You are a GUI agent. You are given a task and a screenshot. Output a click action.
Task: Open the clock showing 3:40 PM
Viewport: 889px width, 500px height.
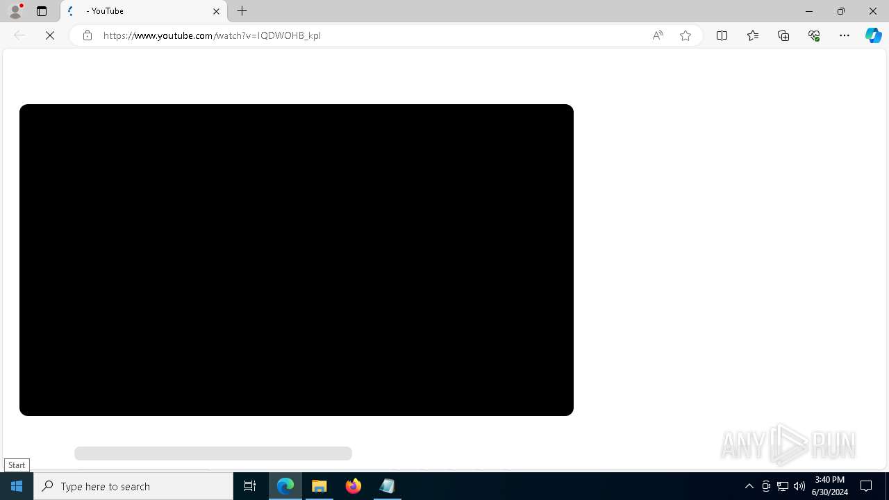tap(830, 486)
